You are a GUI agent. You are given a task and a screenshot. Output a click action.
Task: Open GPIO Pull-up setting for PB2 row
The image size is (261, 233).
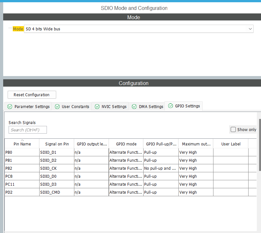point(160,168)
